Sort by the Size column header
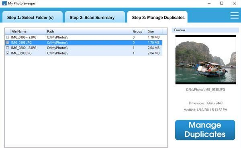This screenshot has height=148, width=241. click(154, 31)
